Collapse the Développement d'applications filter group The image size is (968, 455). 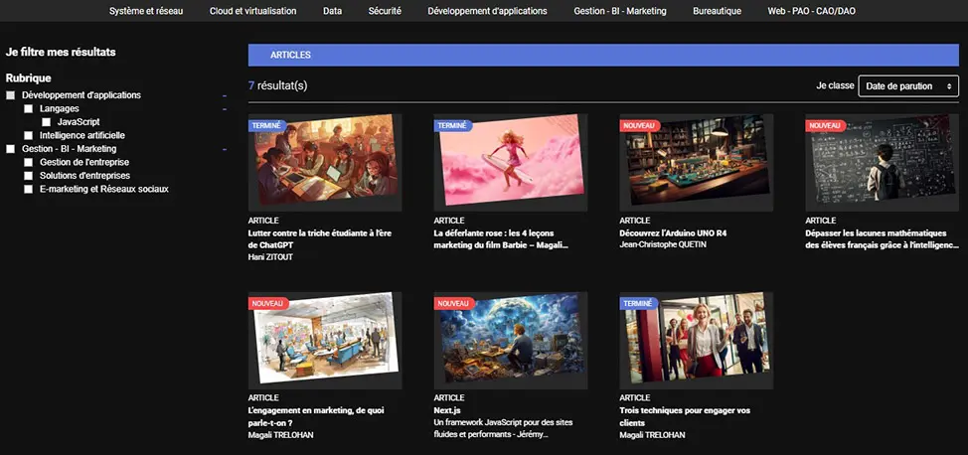pyautogui.click(x=225, y=95)
